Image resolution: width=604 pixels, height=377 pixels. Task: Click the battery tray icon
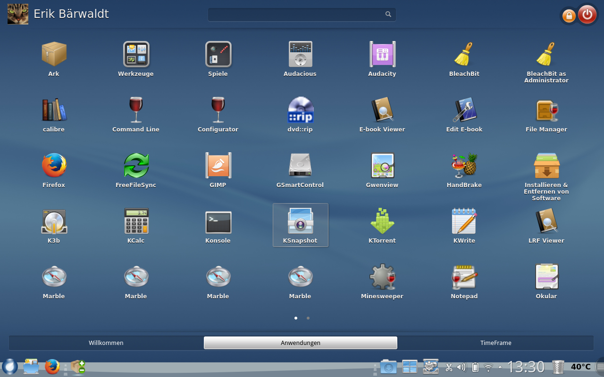[x=475, y=367]
